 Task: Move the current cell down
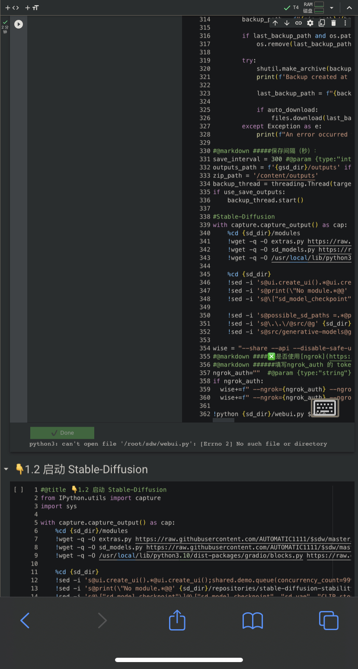pos(287,23)
